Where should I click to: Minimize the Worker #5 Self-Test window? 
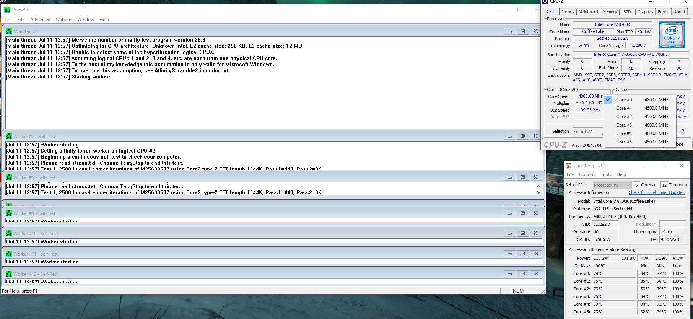point(509,177)
